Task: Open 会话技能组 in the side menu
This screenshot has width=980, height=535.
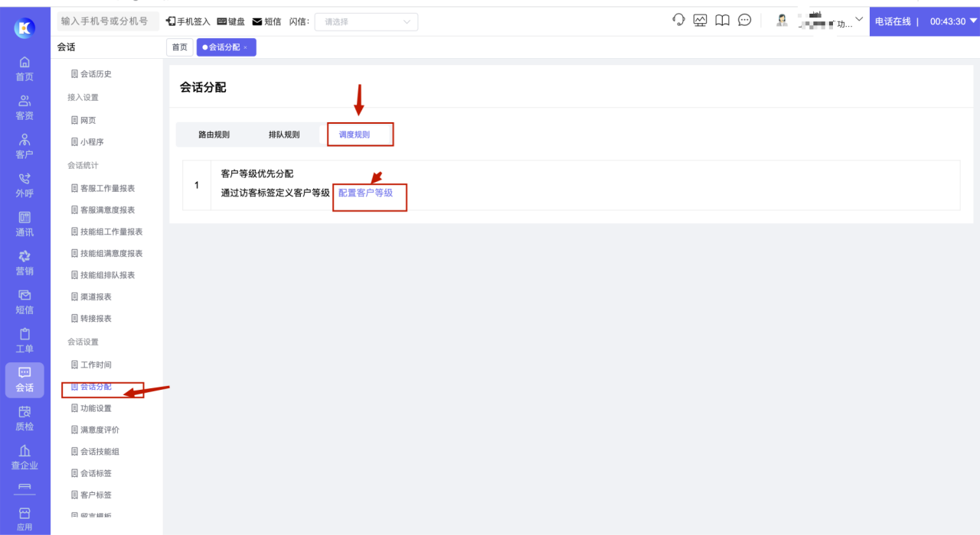Action: [x=95, y=452]
